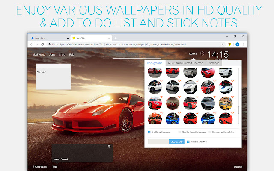Click the 14:15 clock display
Image resolution: width=274 pixels, height=171 pixels.
218,55
